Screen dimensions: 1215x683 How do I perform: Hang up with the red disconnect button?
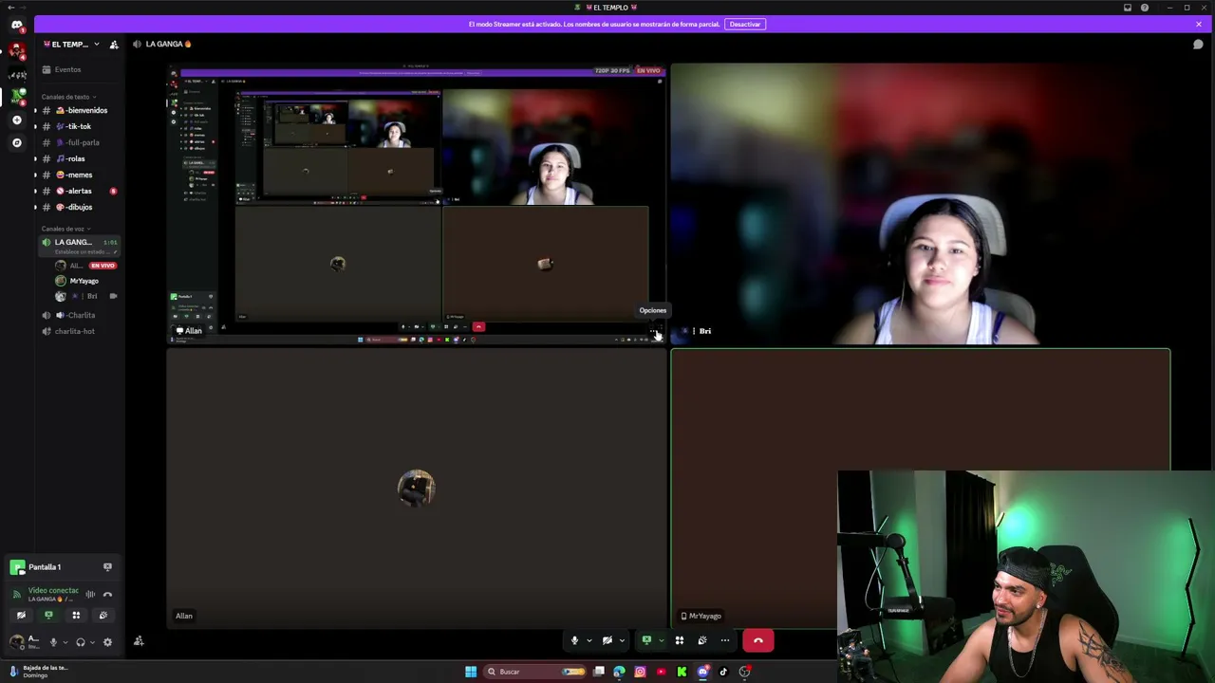[x=757, y=641]
